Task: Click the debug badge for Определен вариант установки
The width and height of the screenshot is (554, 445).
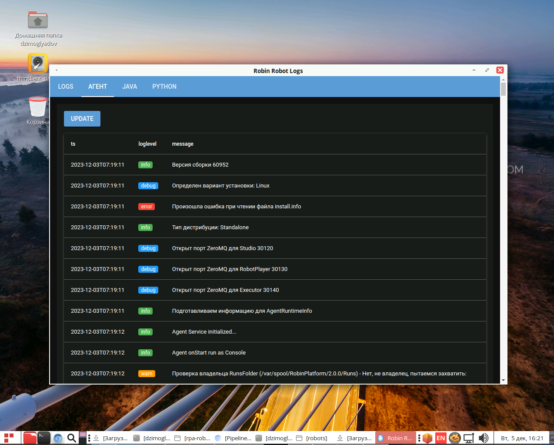Action: click(148, 186)
